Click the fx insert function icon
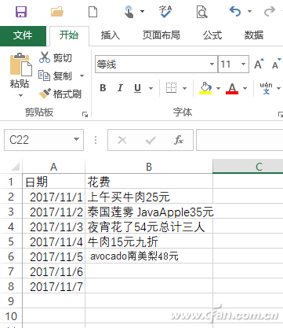Image resolution: width=283 pixels, height=328 pixels. click(x=179, y=140)
